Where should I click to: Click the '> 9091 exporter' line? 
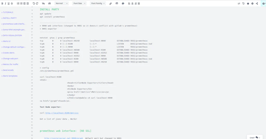pos(48,29)
